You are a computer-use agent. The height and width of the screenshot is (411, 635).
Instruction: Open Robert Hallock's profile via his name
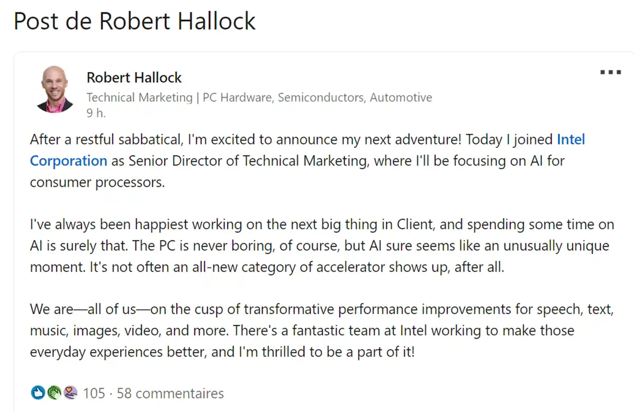(134, 77)
